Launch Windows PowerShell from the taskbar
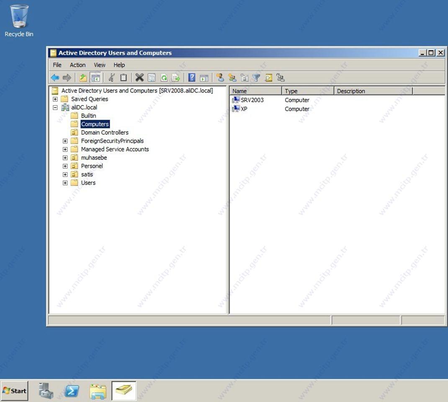448x402 pixels. coord(72,391)
